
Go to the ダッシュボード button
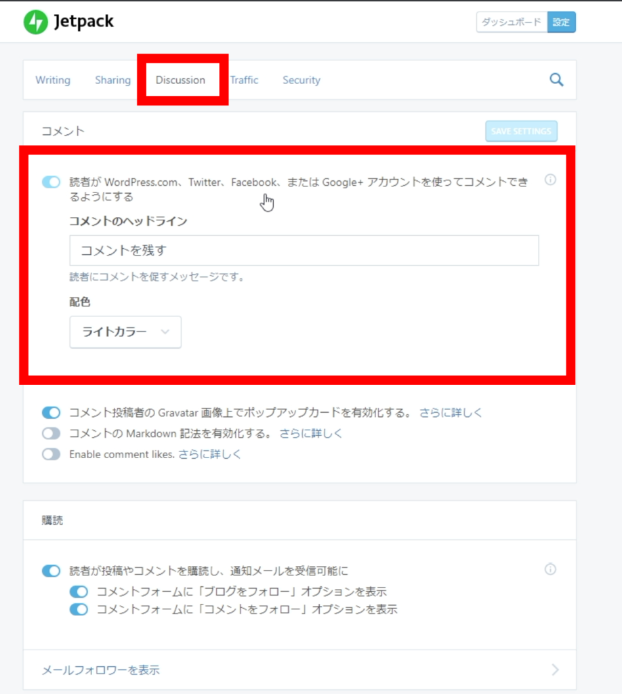pyautogui.click(x=512, y=22)
